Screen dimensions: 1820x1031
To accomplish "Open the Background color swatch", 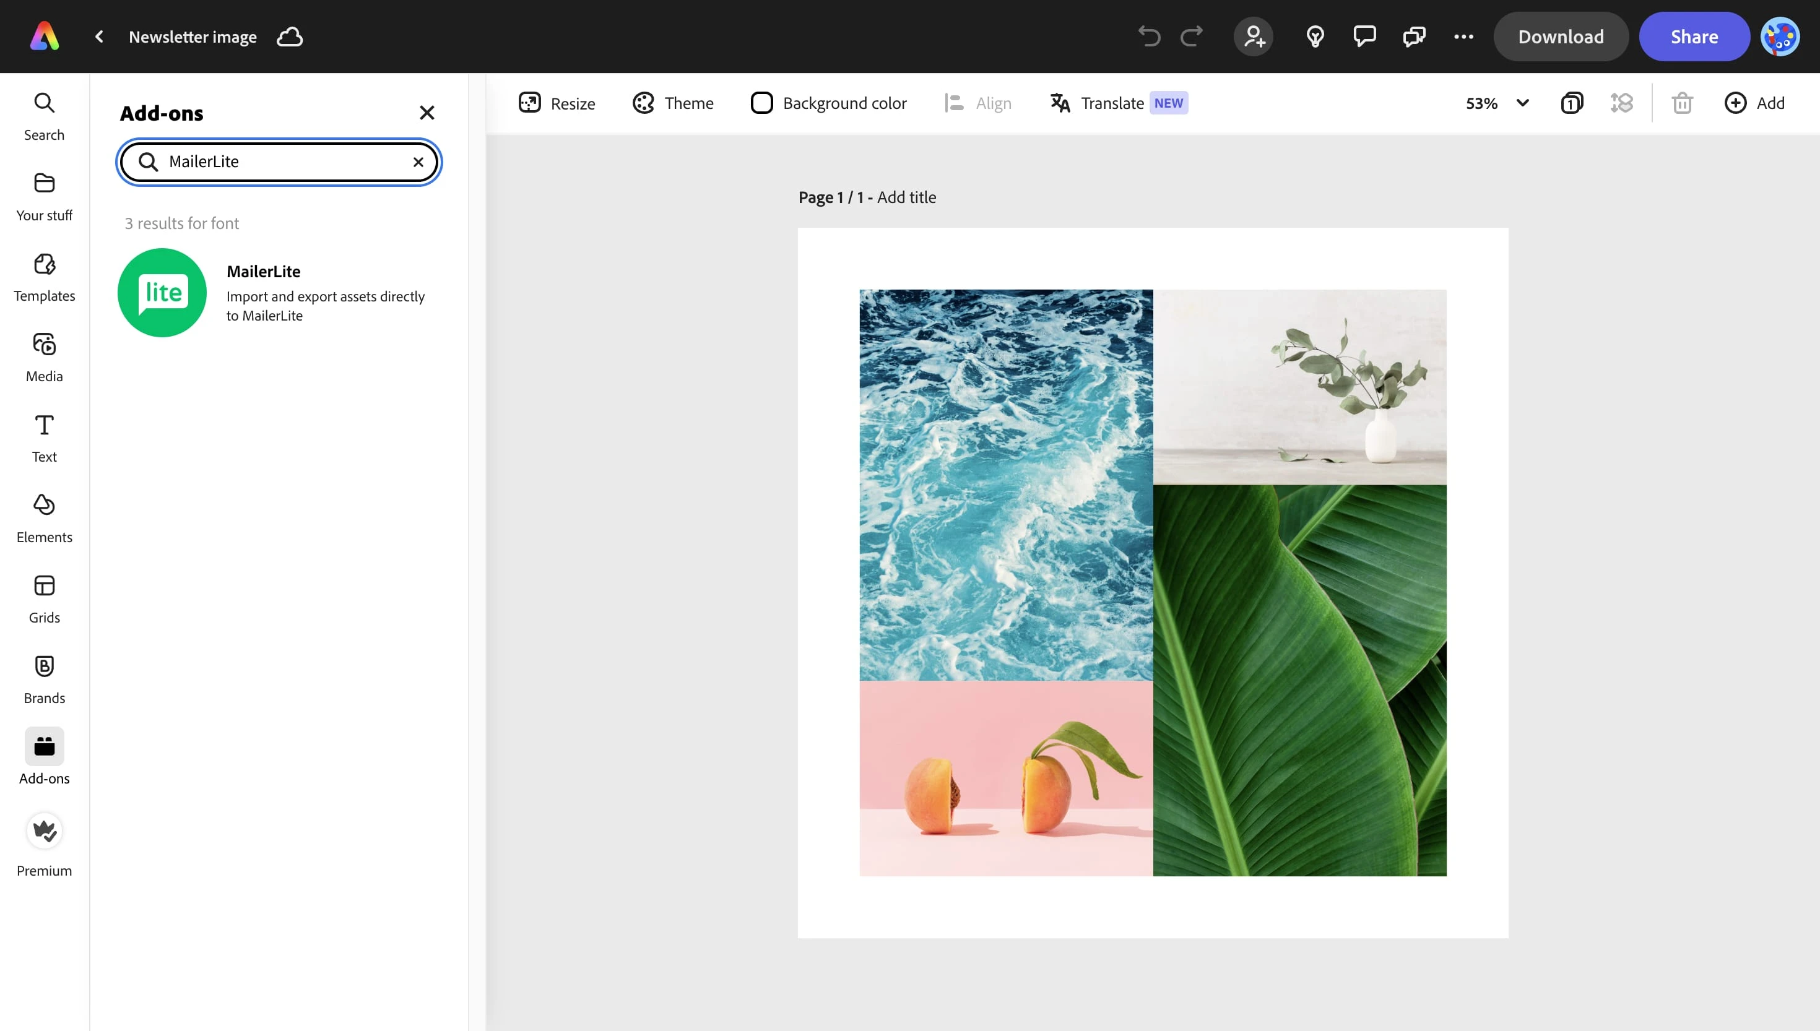I will pyautogui.click(x=761, y=103).
